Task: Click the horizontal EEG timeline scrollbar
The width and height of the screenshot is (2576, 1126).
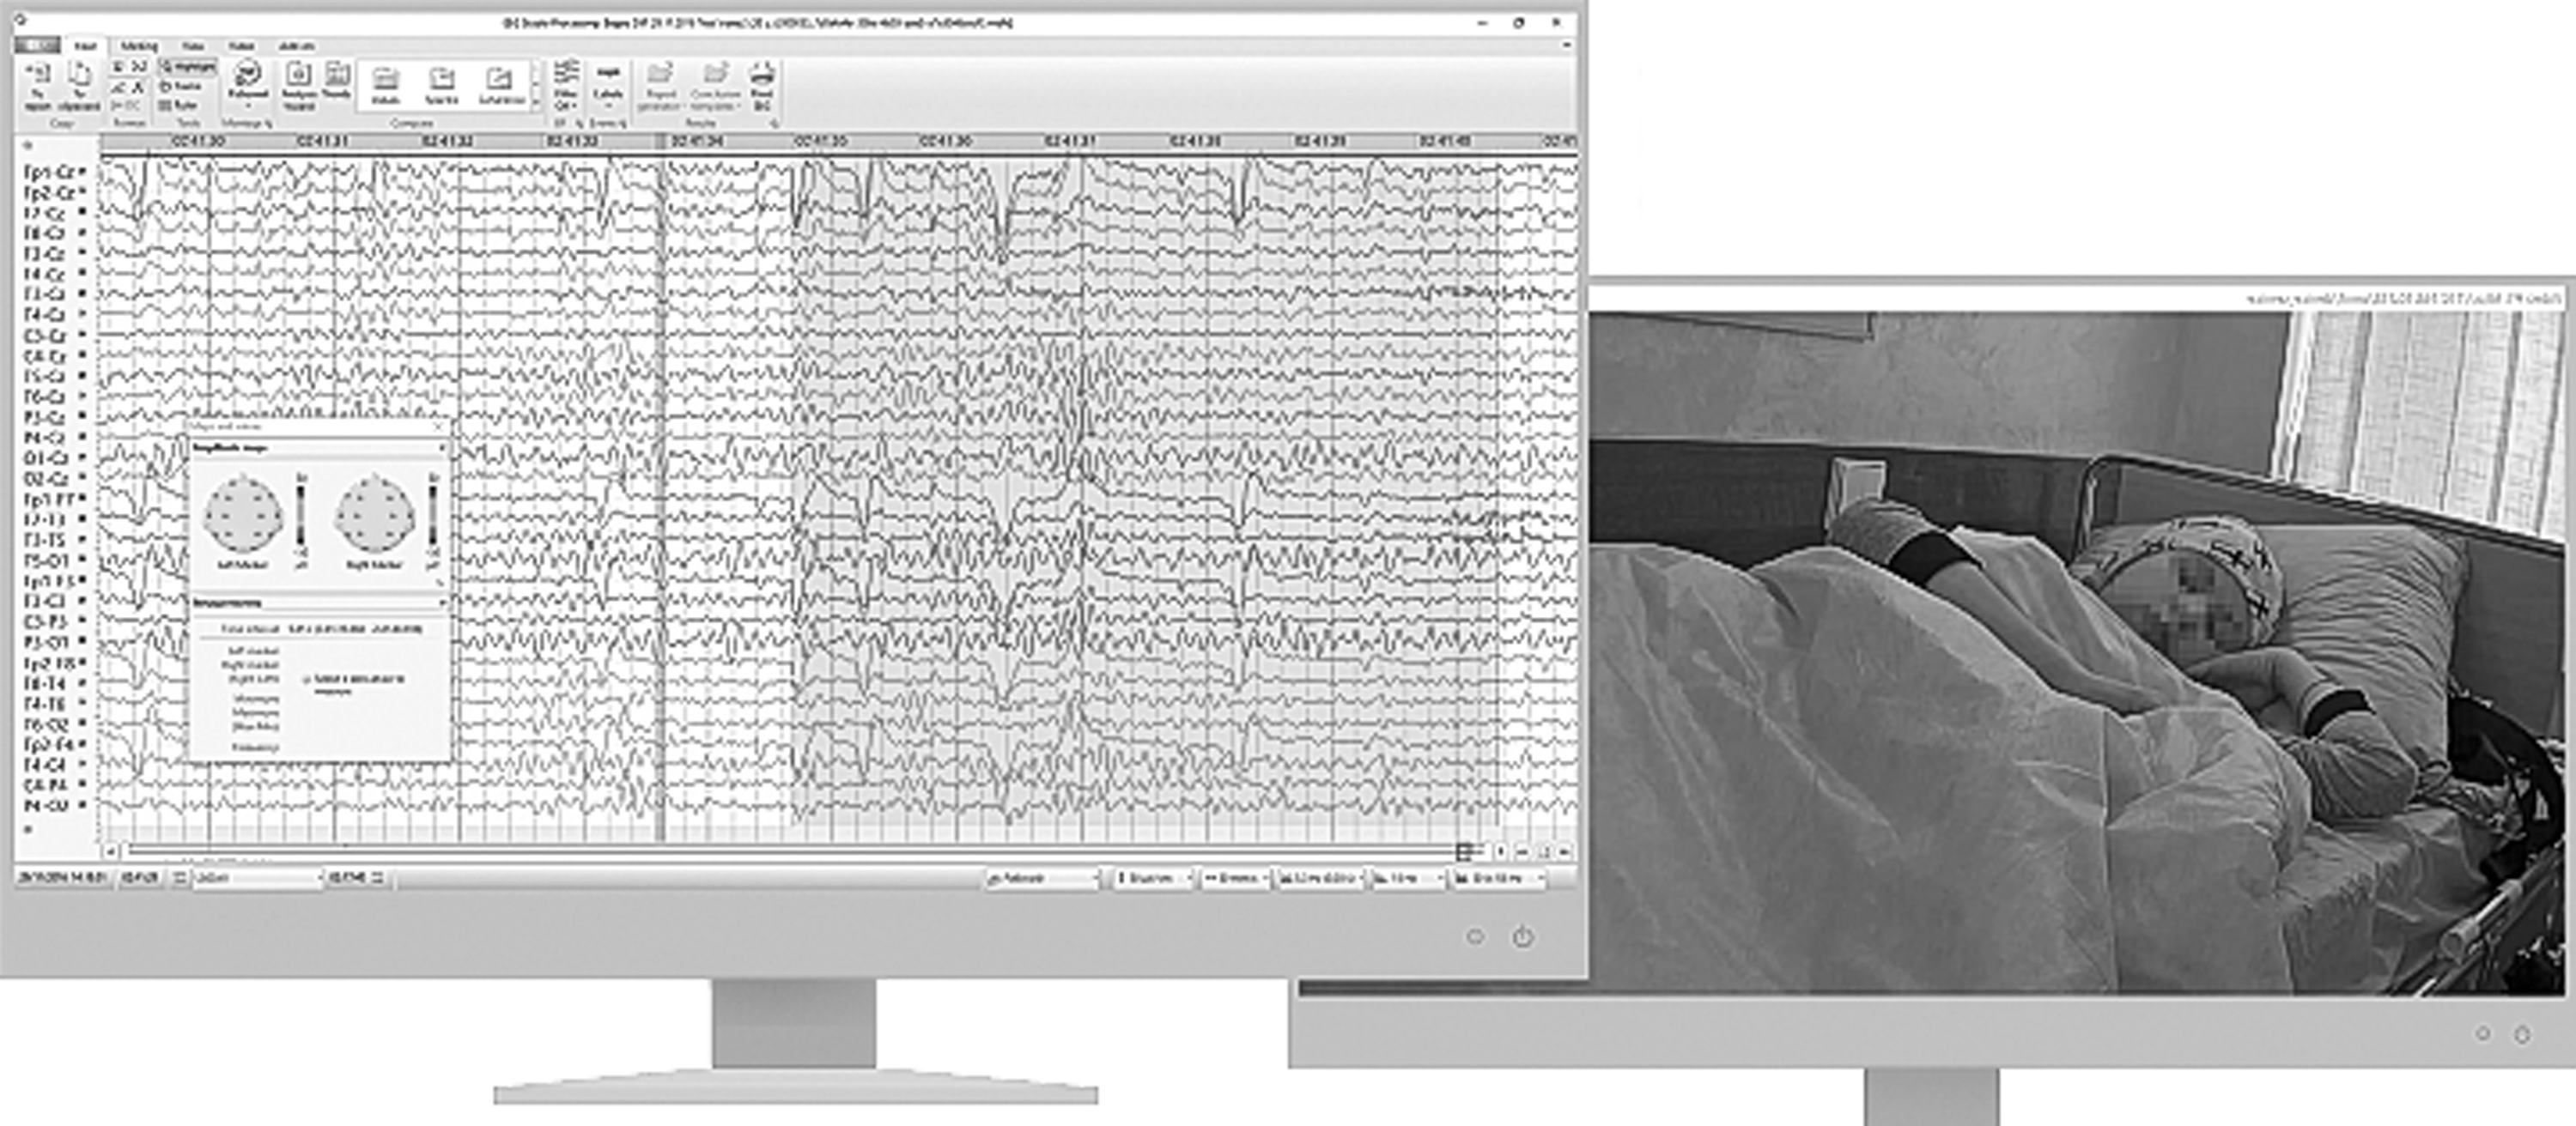Action: pyautogui.click(x=780, y=851)
